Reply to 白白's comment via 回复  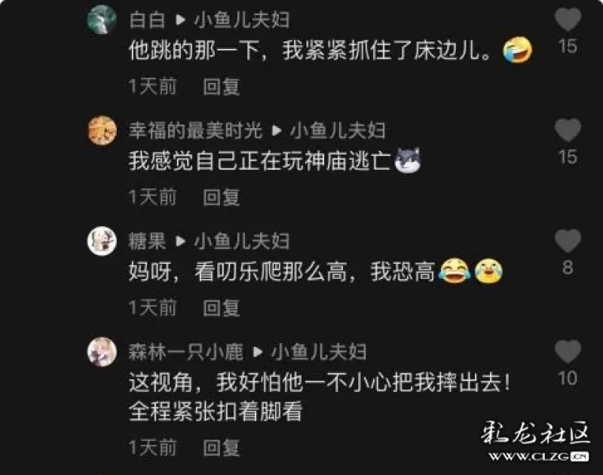[x=222, y=87]
